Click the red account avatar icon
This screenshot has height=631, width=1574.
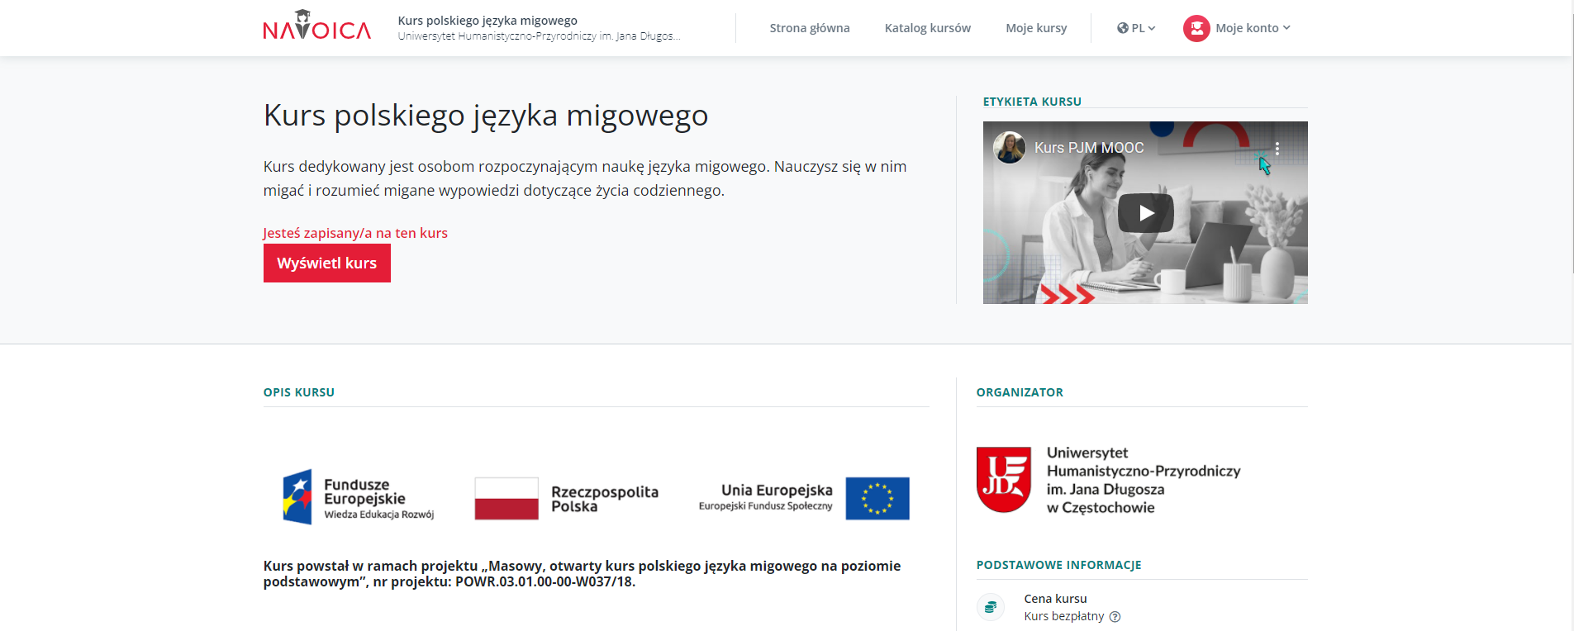[x=1196, y=28]
